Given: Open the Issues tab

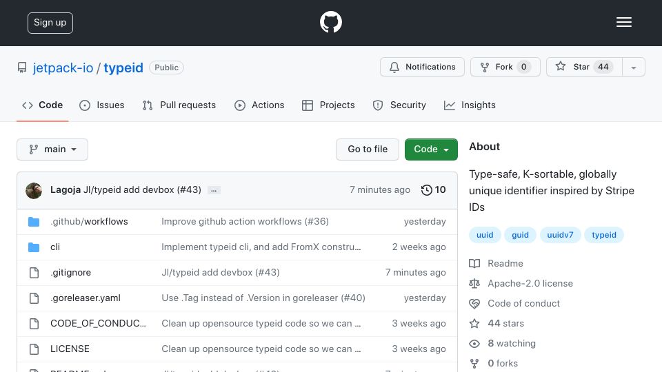Looking at the screenshot, I should coord(102,105).
